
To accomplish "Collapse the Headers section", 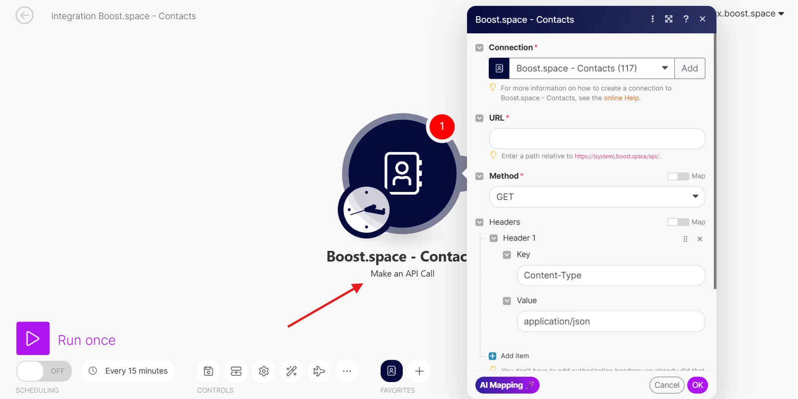I will pyautogui.click(x=479, y=222).
